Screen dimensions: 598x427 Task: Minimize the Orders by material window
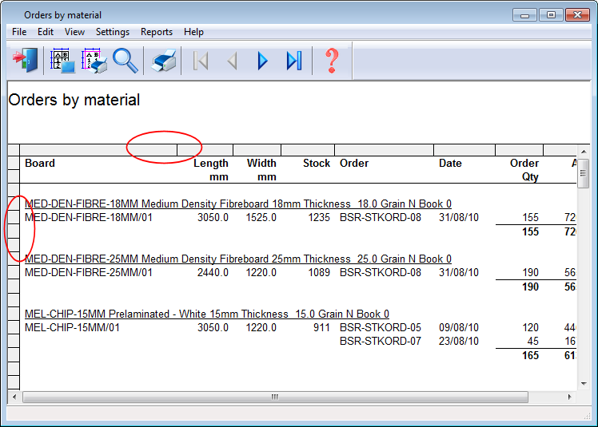[524, 15]
